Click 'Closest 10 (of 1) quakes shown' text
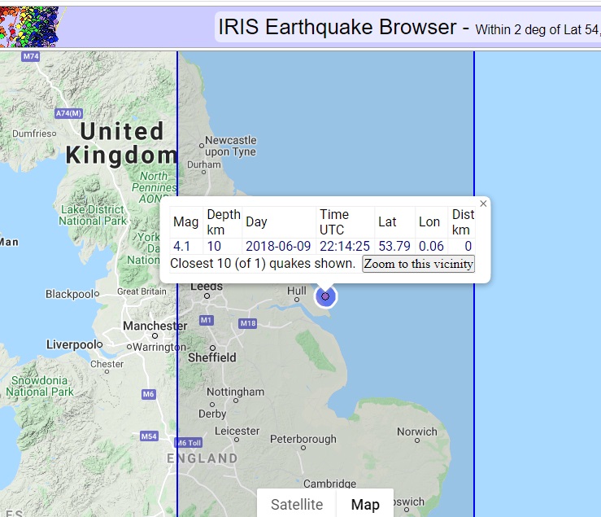Screen dimensions: 601x517 coord(263,264)
